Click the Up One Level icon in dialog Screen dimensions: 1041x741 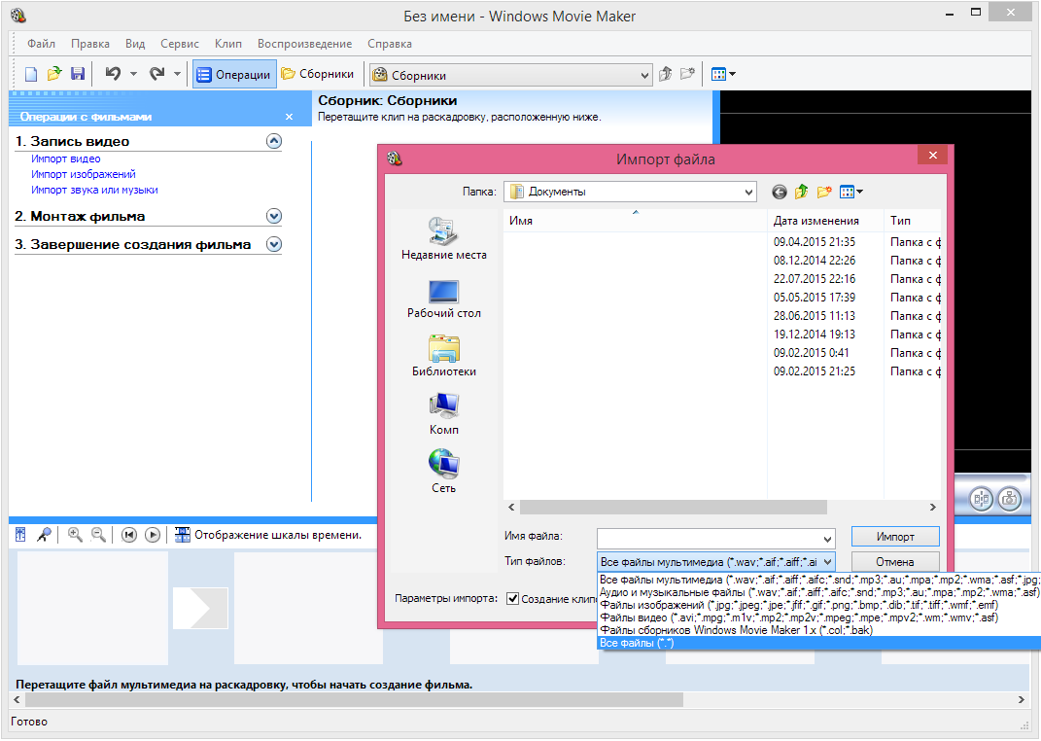[801, 192]
